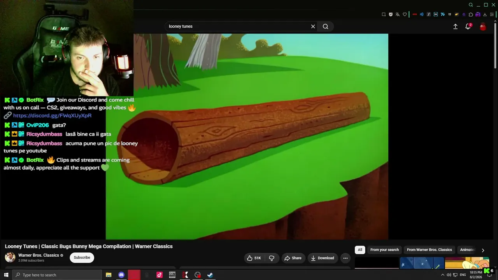Click the OviP206 chat username
Viewport: 498px width, 280px height.
point(37,125)
